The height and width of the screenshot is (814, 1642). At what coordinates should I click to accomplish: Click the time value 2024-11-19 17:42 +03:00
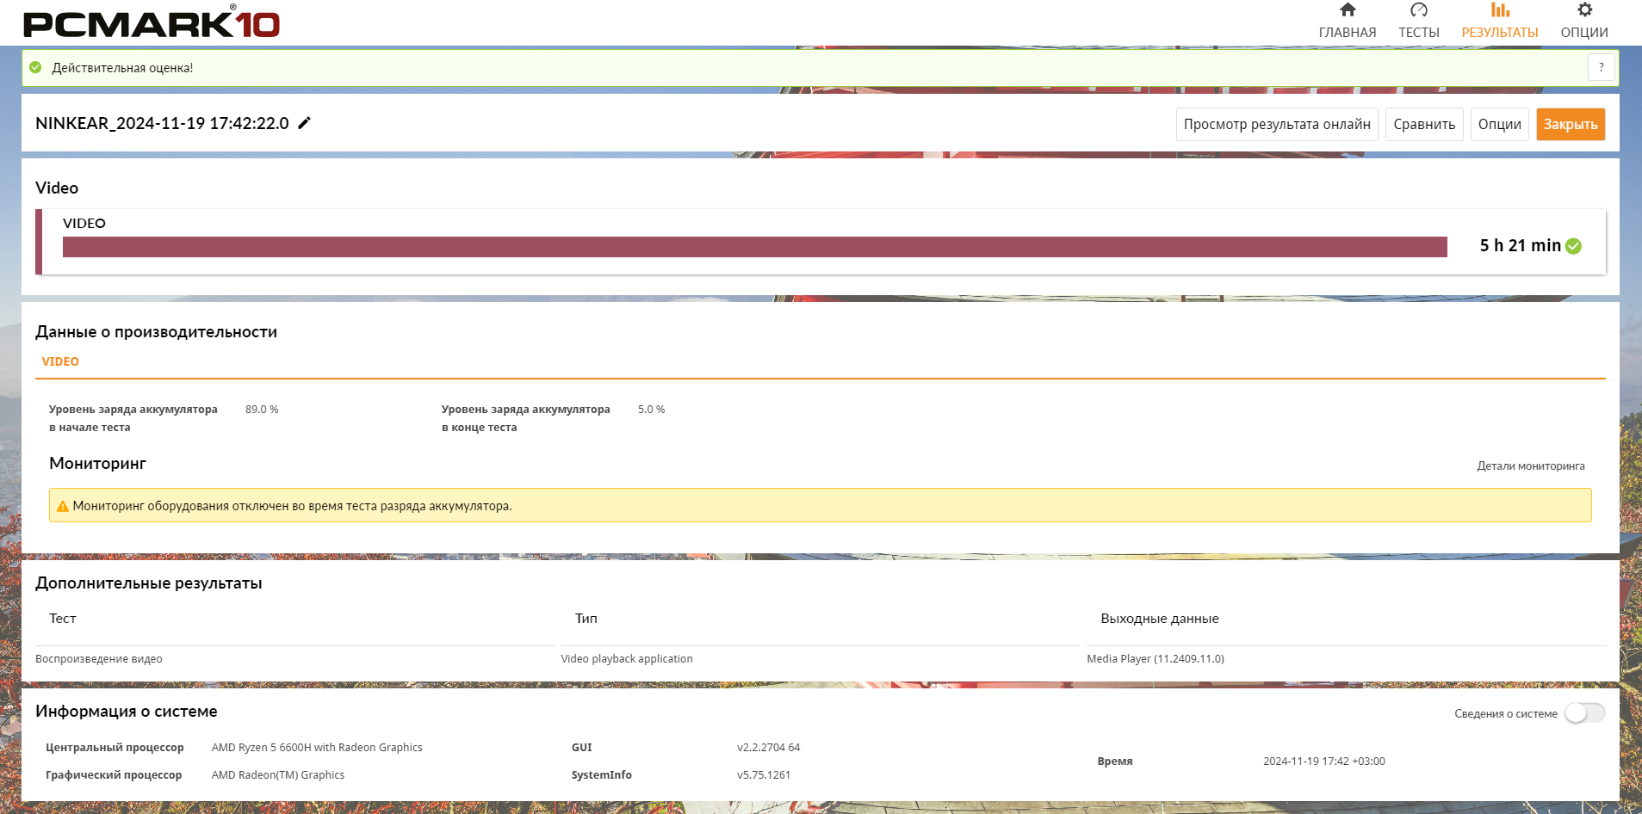[x=1324, y=762]
